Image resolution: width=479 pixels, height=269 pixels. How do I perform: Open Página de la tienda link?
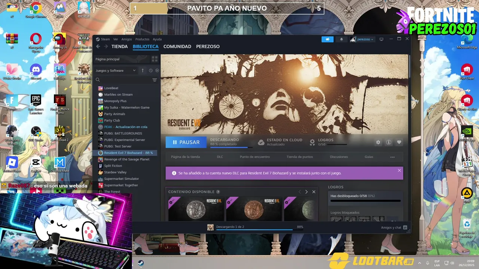click(x=185, y=157)
